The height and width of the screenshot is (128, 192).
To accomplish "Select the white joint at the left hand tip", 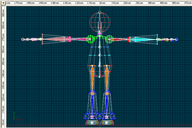I will [x=23, y=39].
